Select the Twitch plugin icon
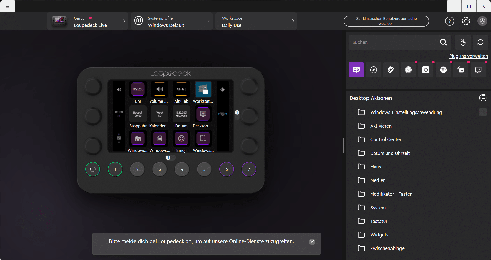 [x=478, y=70]
